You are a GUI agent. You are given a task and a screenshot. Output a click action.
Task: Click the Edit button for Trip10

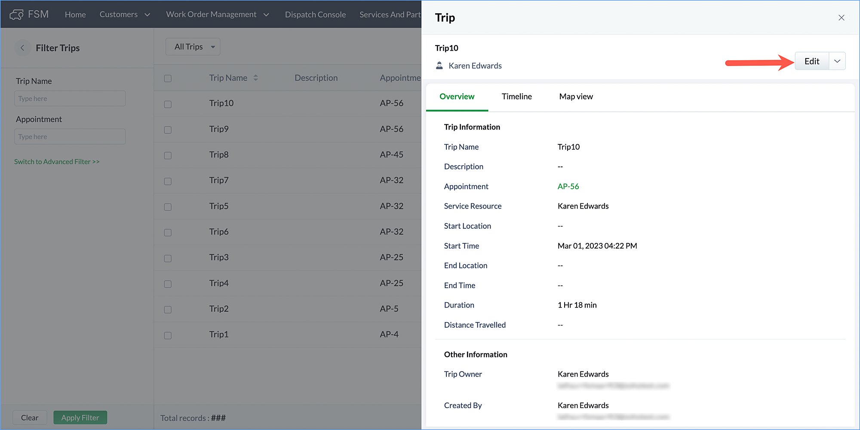tap(811, 61)
